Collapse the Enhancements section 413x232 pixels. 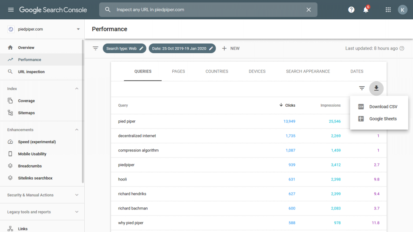[x=77, y=130]
